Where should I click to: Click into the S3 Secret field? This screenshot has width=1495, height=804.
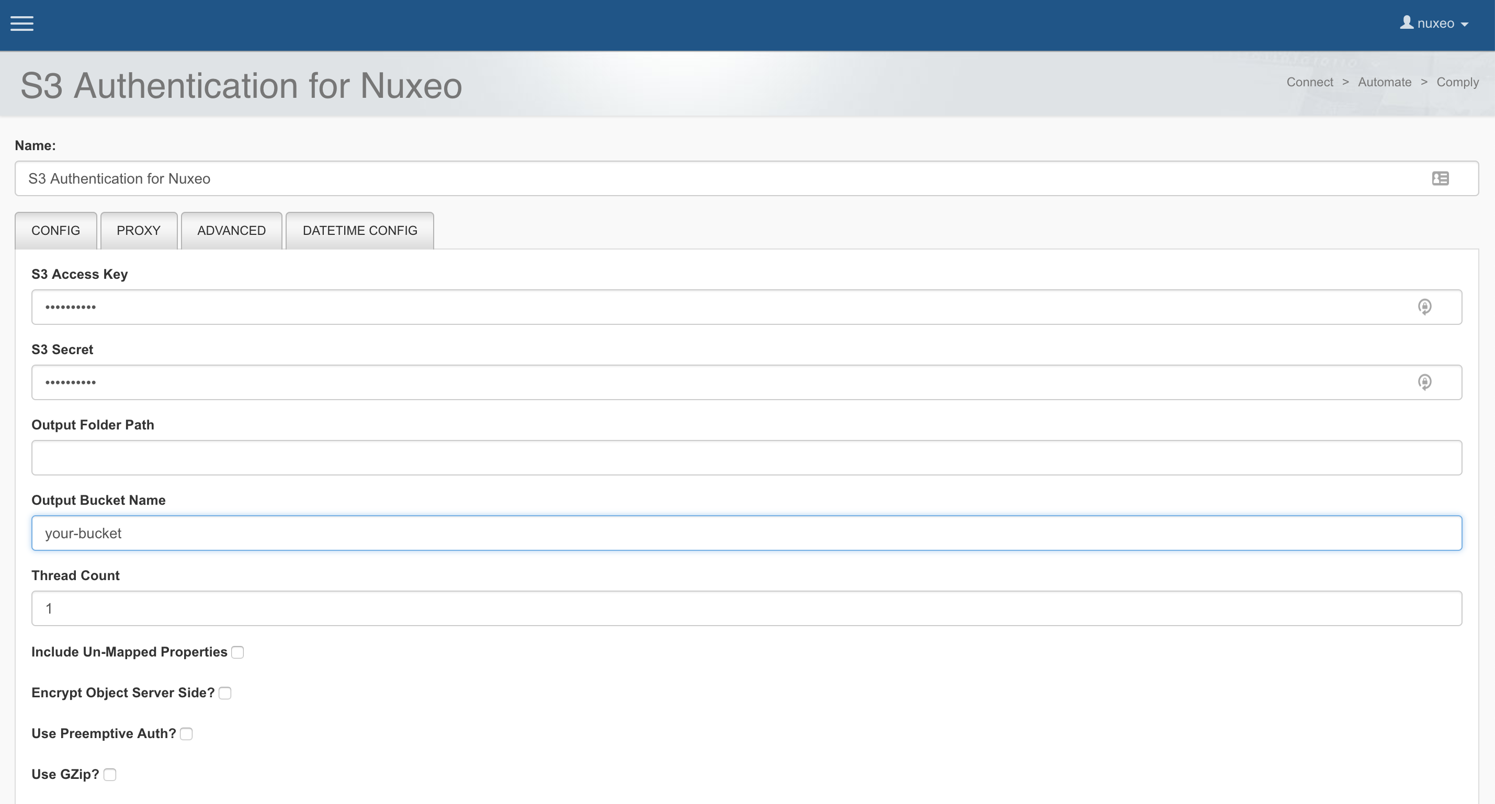[746, 382]
